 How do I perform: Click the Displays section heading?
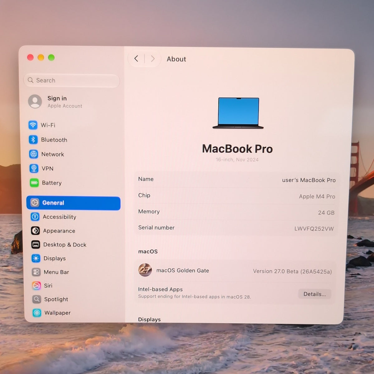click(149, 319)
